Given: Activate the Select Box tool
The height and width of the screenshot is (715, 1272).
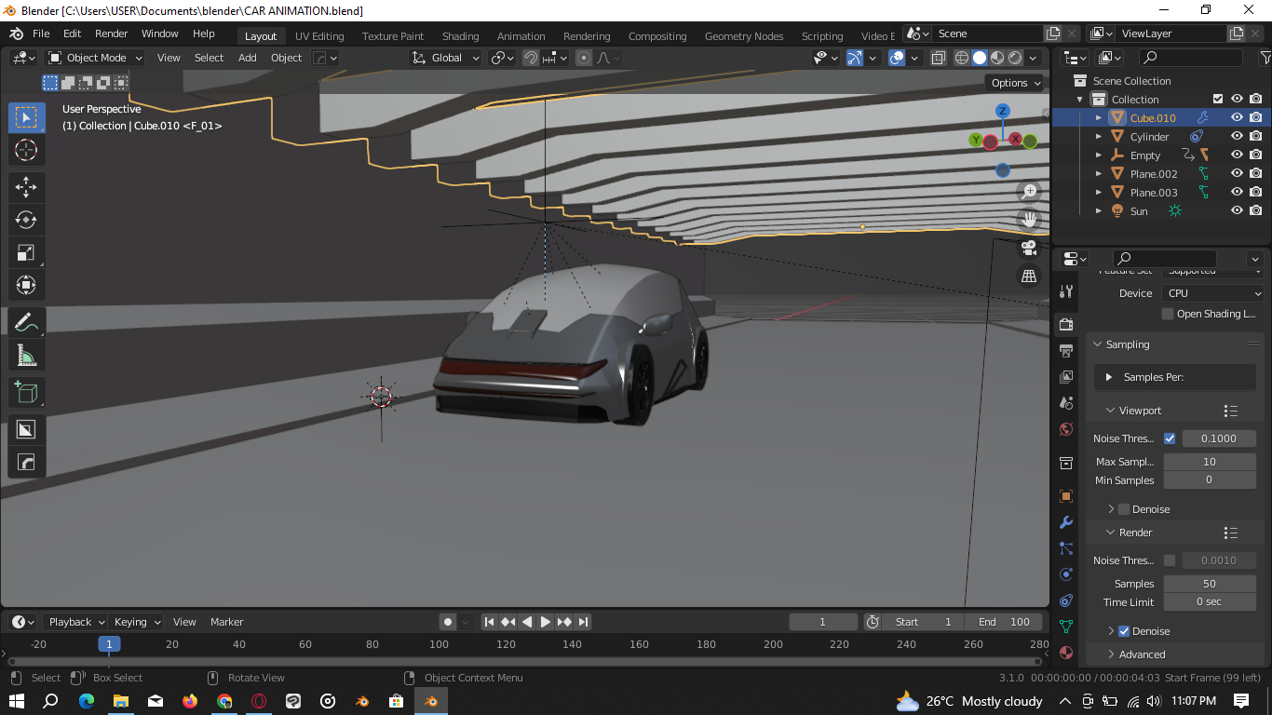Looking at the screenshot, I should pyautogui.click(x=26, y=117).
